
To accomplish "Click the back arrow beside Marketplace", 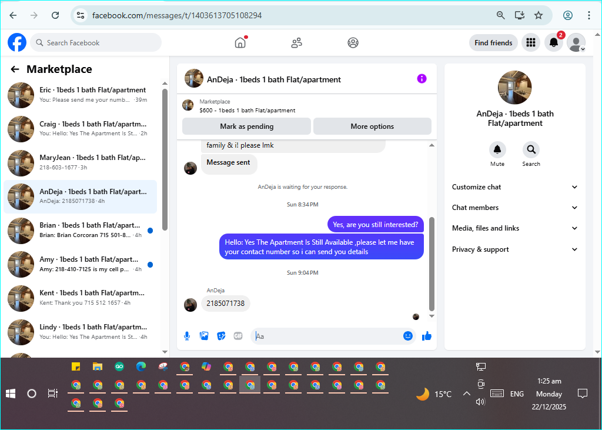I will click(x=15, y=69).
